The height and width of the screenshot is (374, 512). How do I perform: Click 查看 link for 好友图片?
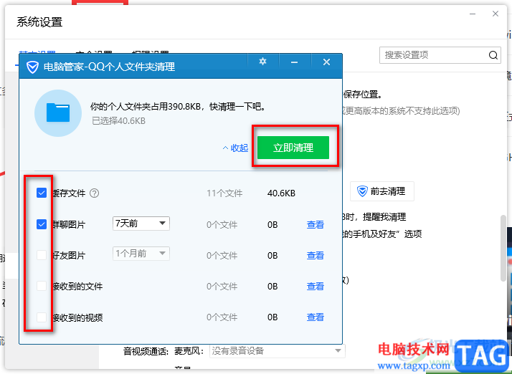pyautogui.click(x=315, y=255)
